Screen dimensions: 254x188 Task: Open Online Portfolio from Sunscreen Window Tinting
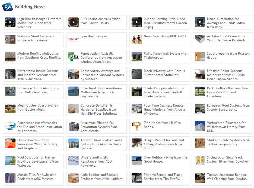37,144
